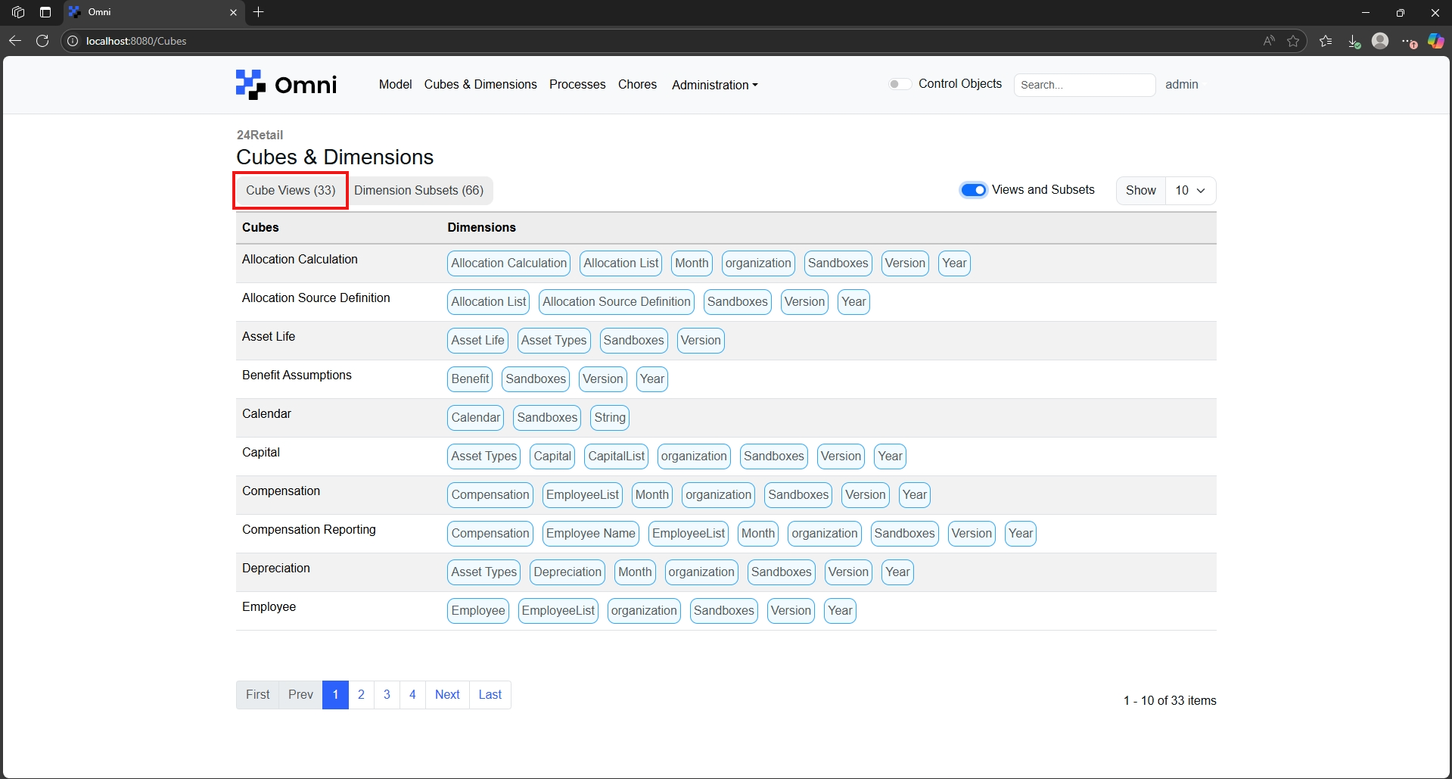1452x779 pixels.
Task: Click the Asset Life dimension tag
Action: [x=477, y=341]
